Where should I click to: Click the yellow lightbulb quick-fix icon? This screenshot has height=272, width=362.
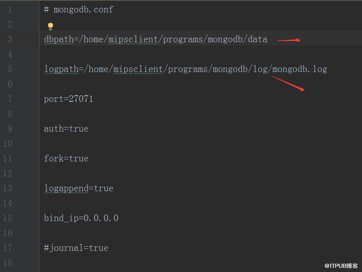pos(51,26)
